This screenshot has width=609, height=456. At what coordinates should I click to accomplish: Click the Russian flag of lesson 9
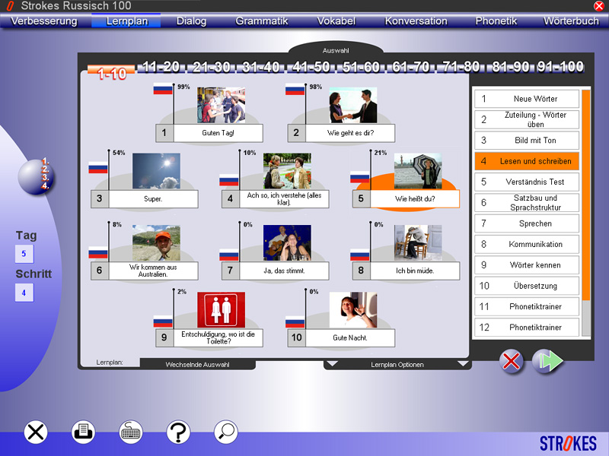click(163, 321)
